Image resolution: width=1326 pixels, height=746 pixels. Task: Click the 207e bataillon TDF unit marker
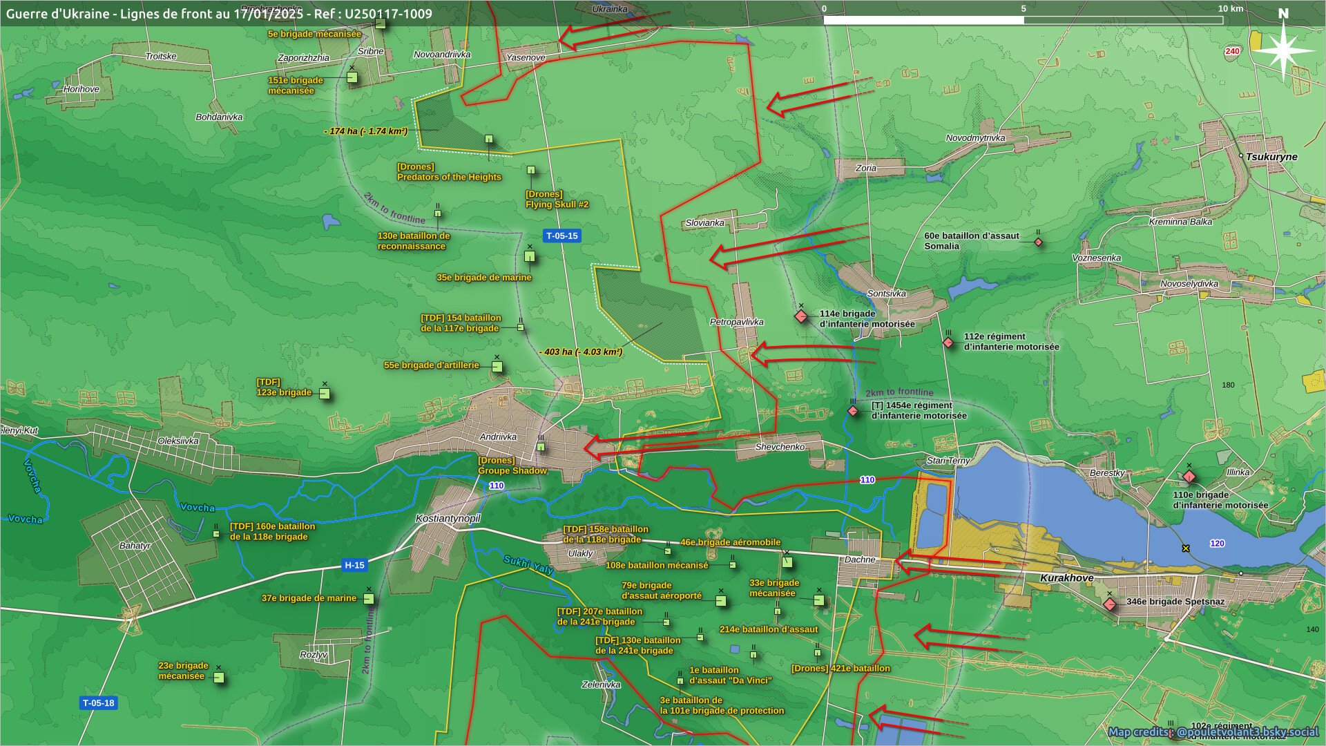point(666,622)
